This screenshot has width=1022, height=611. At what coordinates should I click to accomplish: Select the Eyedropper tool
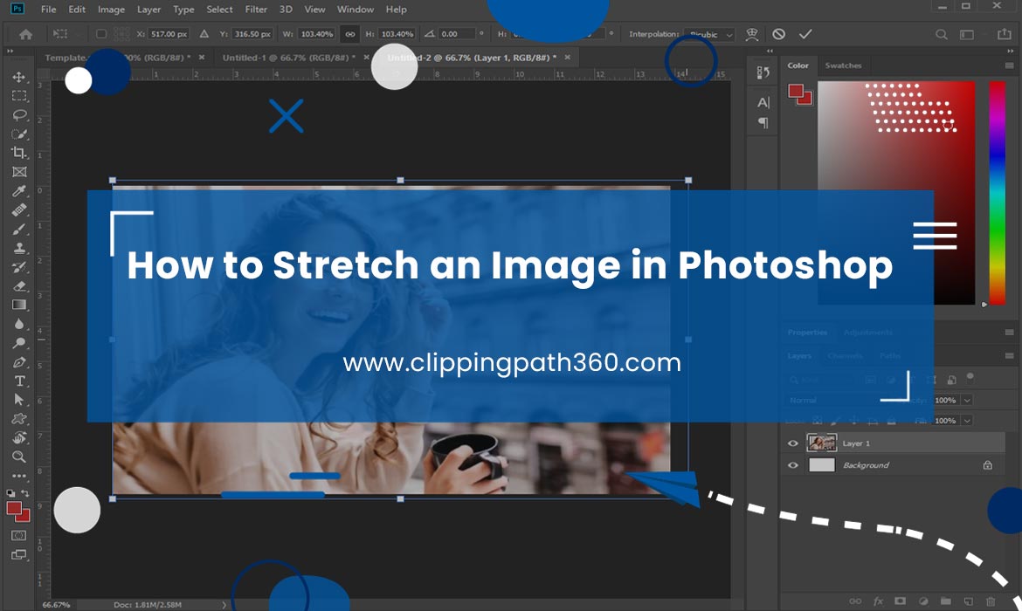click(x=19, y=191)
